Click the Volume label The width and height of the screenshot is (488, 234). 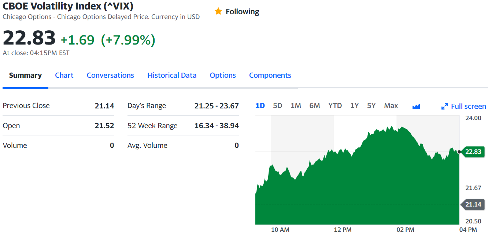point(15,145)
